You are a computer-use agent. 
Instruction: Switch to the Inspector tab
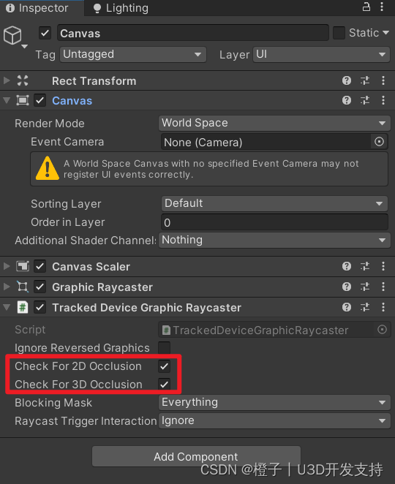[42, 8]
